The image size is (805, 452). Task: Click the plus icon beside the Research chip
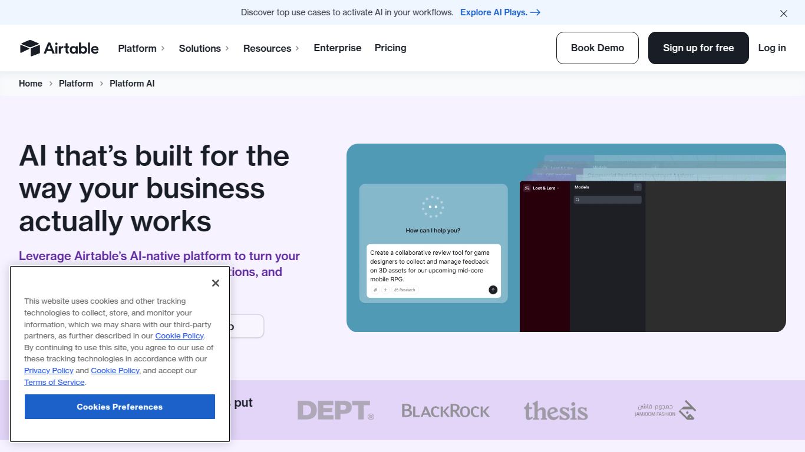coord(385,290)
